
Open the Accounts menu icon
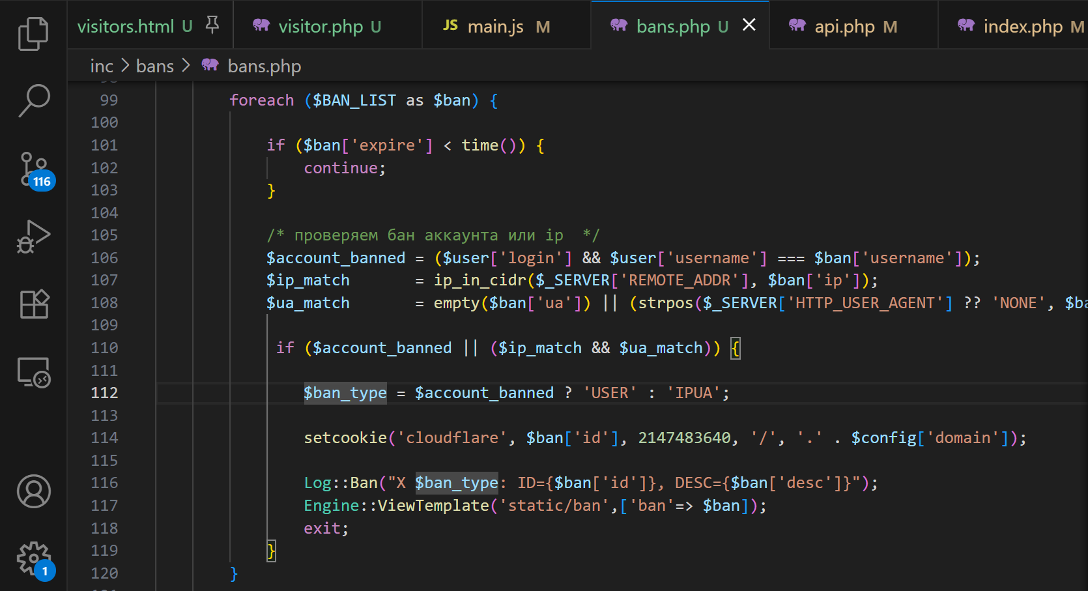click(x=33, y=491)
